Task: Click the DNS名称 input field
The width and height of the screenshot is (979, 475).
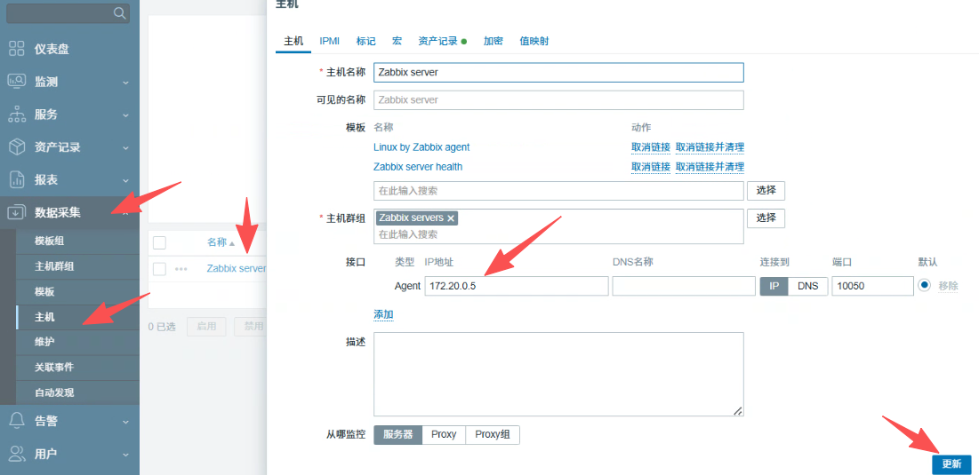Action: (x=684, y=286)
